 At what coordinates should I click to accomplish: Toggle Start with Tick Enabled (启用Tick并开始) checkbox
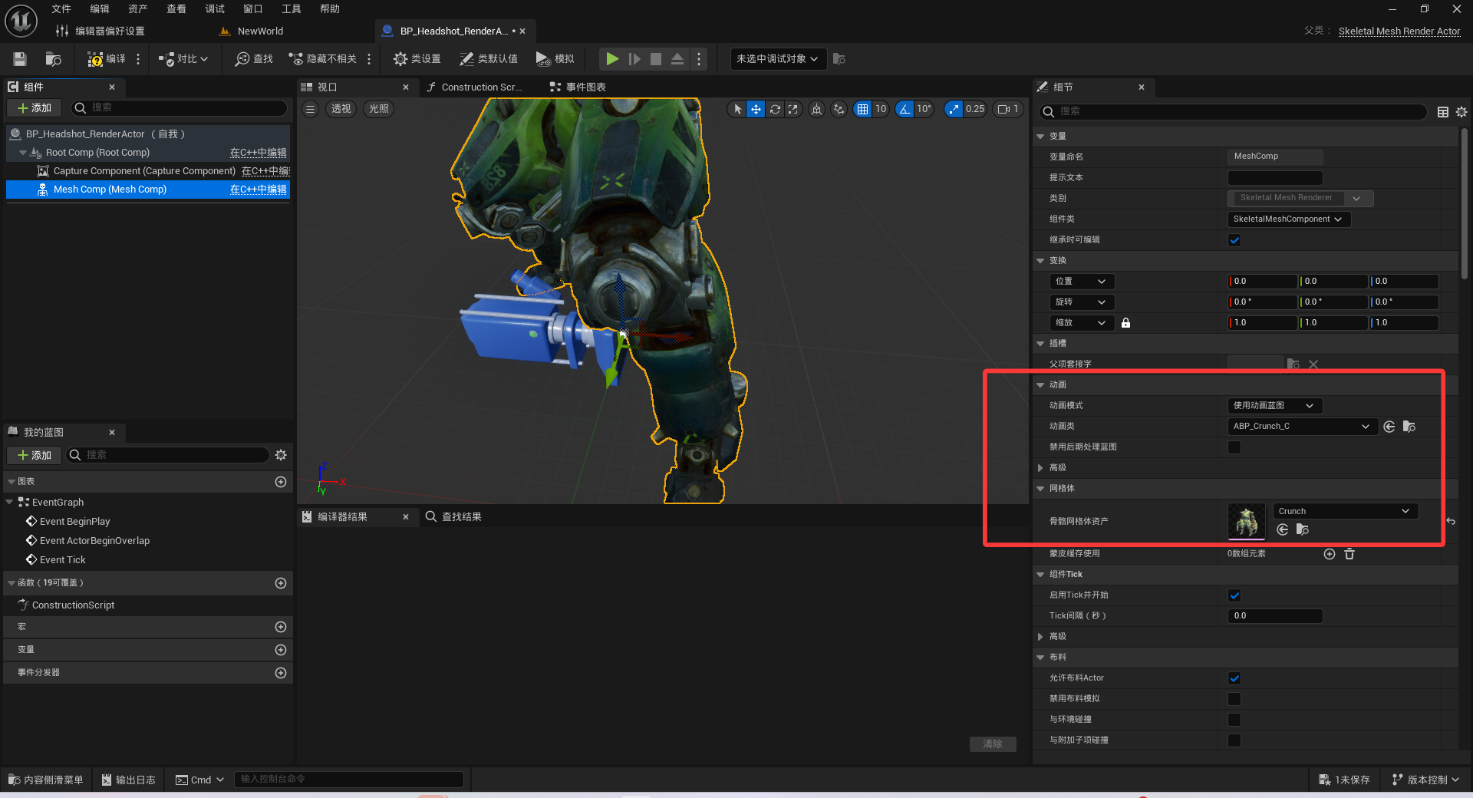(x=1234, y=595)
